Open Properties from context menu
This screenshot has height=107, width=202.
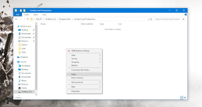point(84,91)
